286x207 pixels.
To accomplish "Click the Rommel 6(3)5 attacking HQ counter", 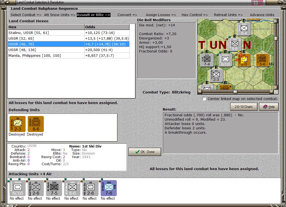I will pos(17,188).
